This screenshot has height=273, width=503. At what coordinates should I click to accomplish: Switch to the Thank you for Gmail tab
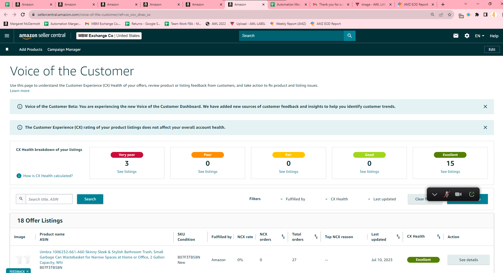point(331,4)
